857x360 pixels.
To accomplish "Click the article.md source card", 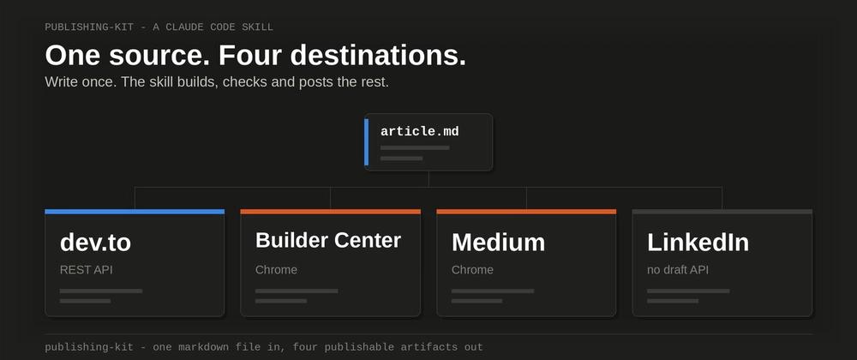I will [428, 142].
